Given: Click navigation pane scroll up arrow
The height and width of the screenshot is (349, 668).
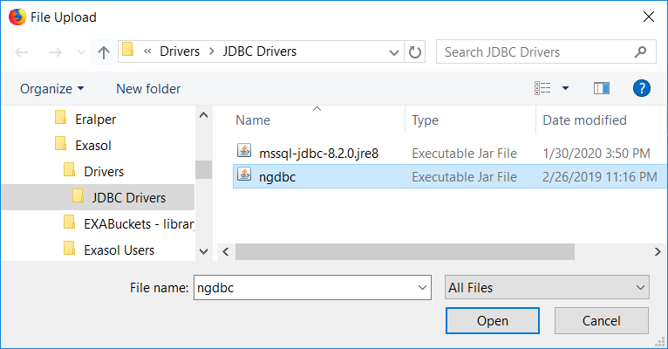Looking at the screenshot, I should [x=204, y=115].
